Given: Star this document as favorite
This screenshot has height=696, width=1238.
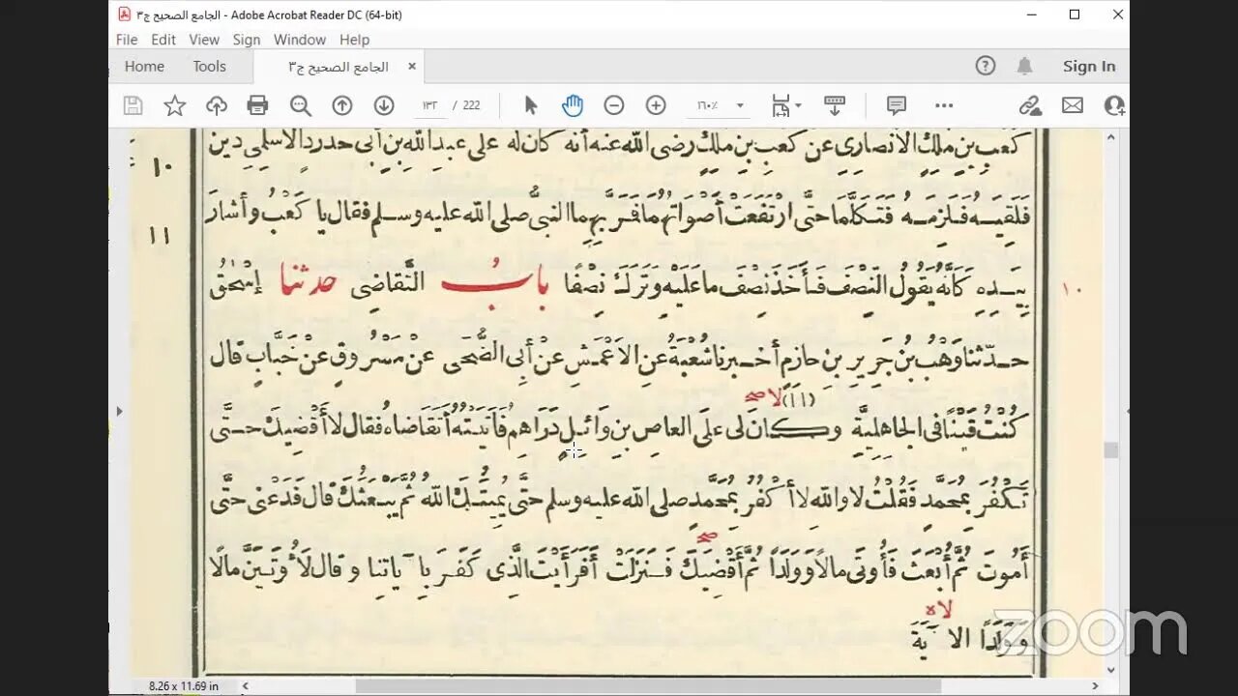Looking at the screenshot, I should [x=175, y=105].
